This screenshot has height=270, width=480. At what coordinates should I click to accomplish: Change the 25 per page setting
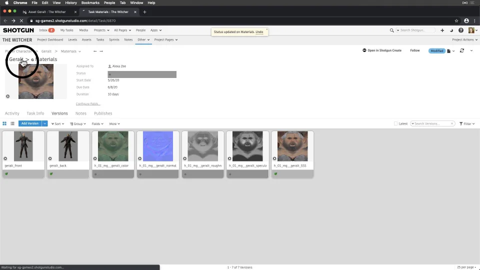[x=466, y=267]
